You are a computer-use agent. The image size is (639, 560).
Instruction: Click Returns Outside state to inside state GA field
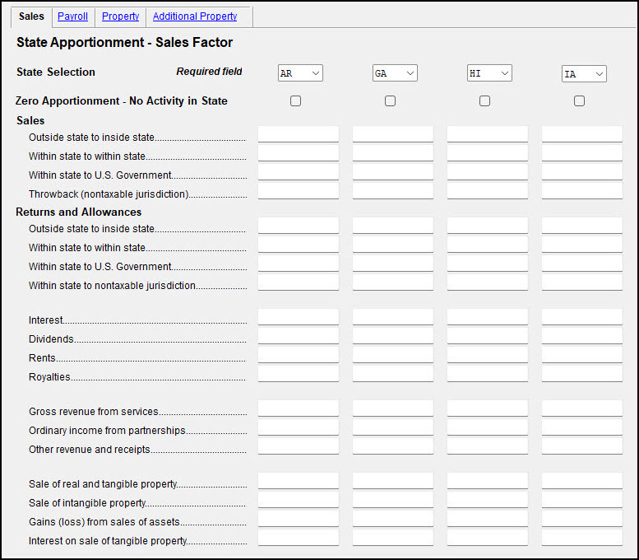tap(393, 226)
